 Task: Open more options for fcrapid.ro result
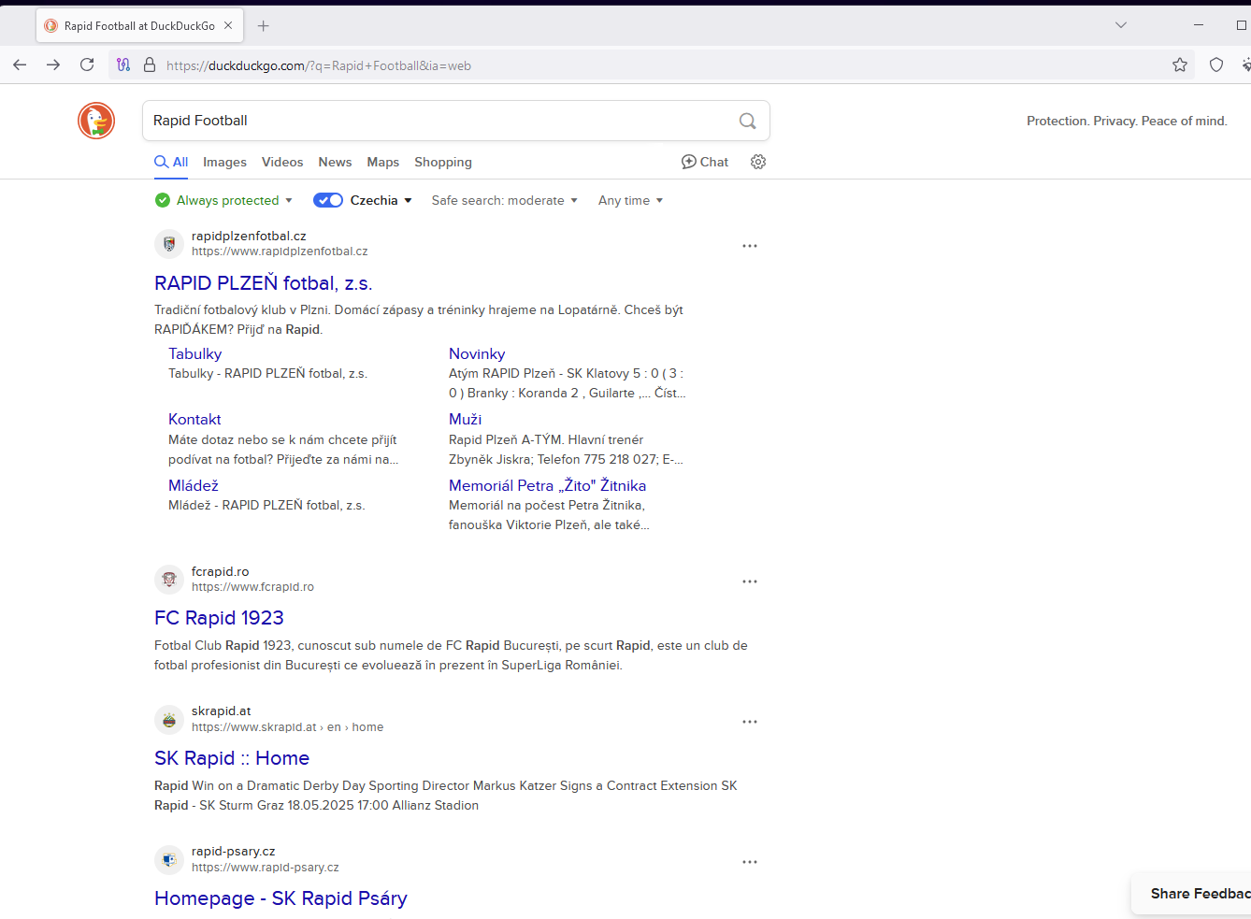pos(750,582)
